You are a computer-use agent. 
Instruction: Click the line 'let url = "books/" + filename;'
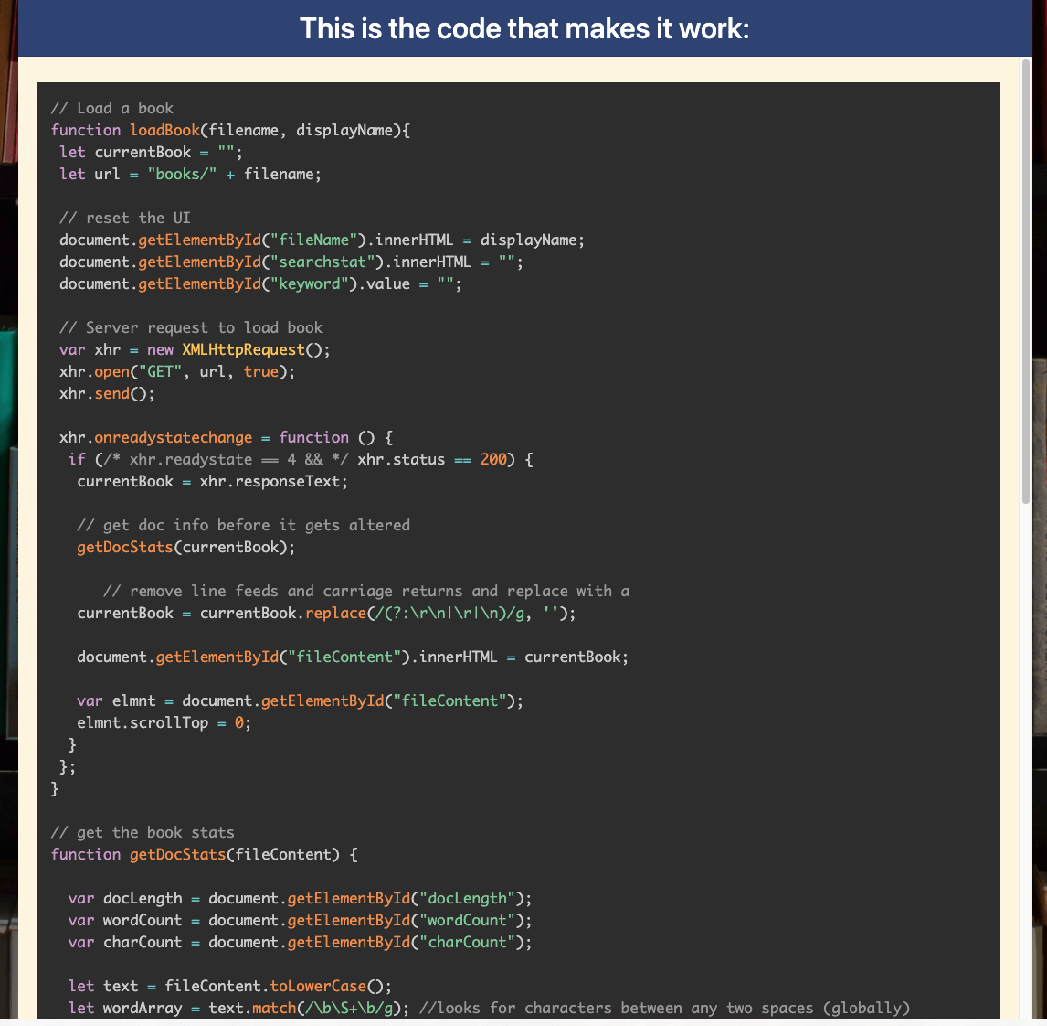point(190,175)
